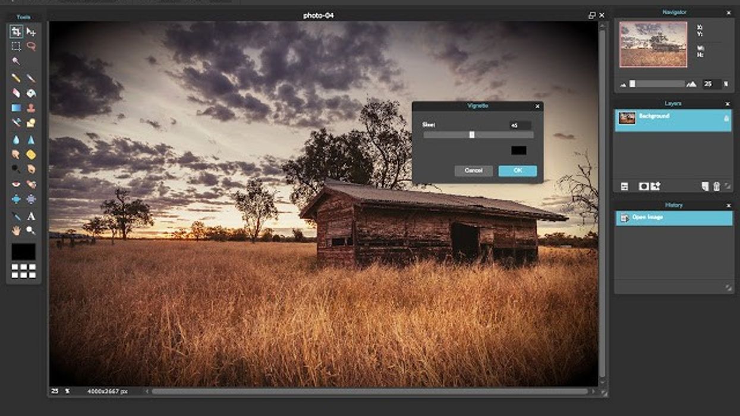Click the Vignette size value field

coord(519,125)
